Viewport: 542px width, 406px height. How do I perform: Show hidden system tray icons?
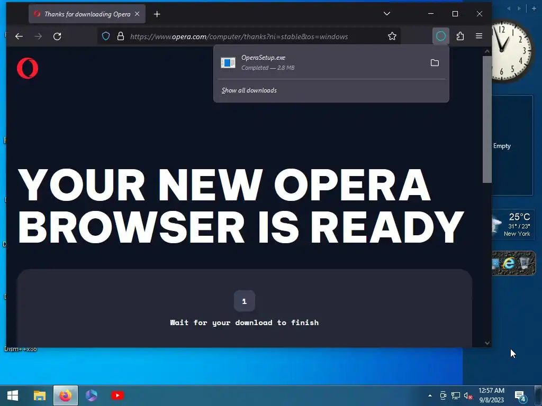[430, 395]
